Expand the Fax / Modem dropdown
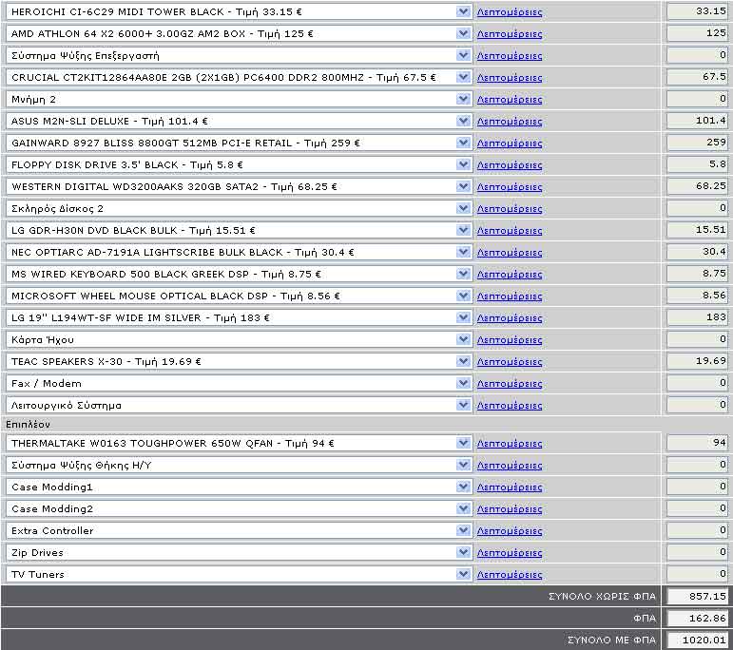Viewport: 733px width, 650px height. [x=239, y=383]
